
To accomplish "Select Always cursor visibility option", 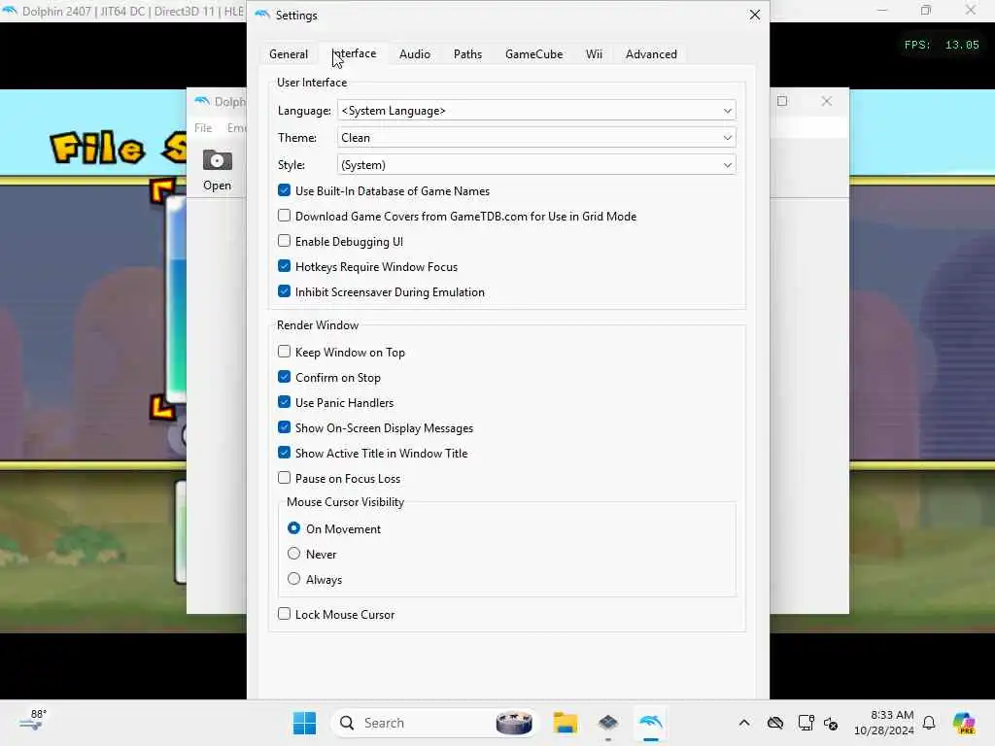I will pyautogui.click(x=315, y=579).
